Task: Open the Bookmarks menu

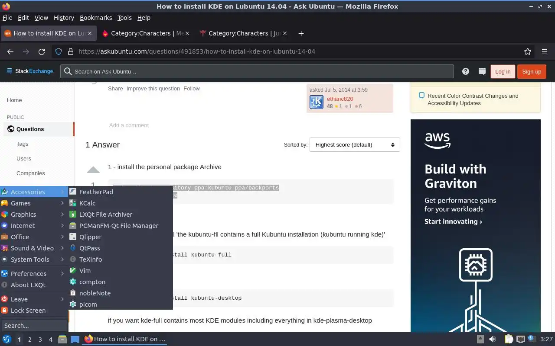Action: click(x=96, y=18)
